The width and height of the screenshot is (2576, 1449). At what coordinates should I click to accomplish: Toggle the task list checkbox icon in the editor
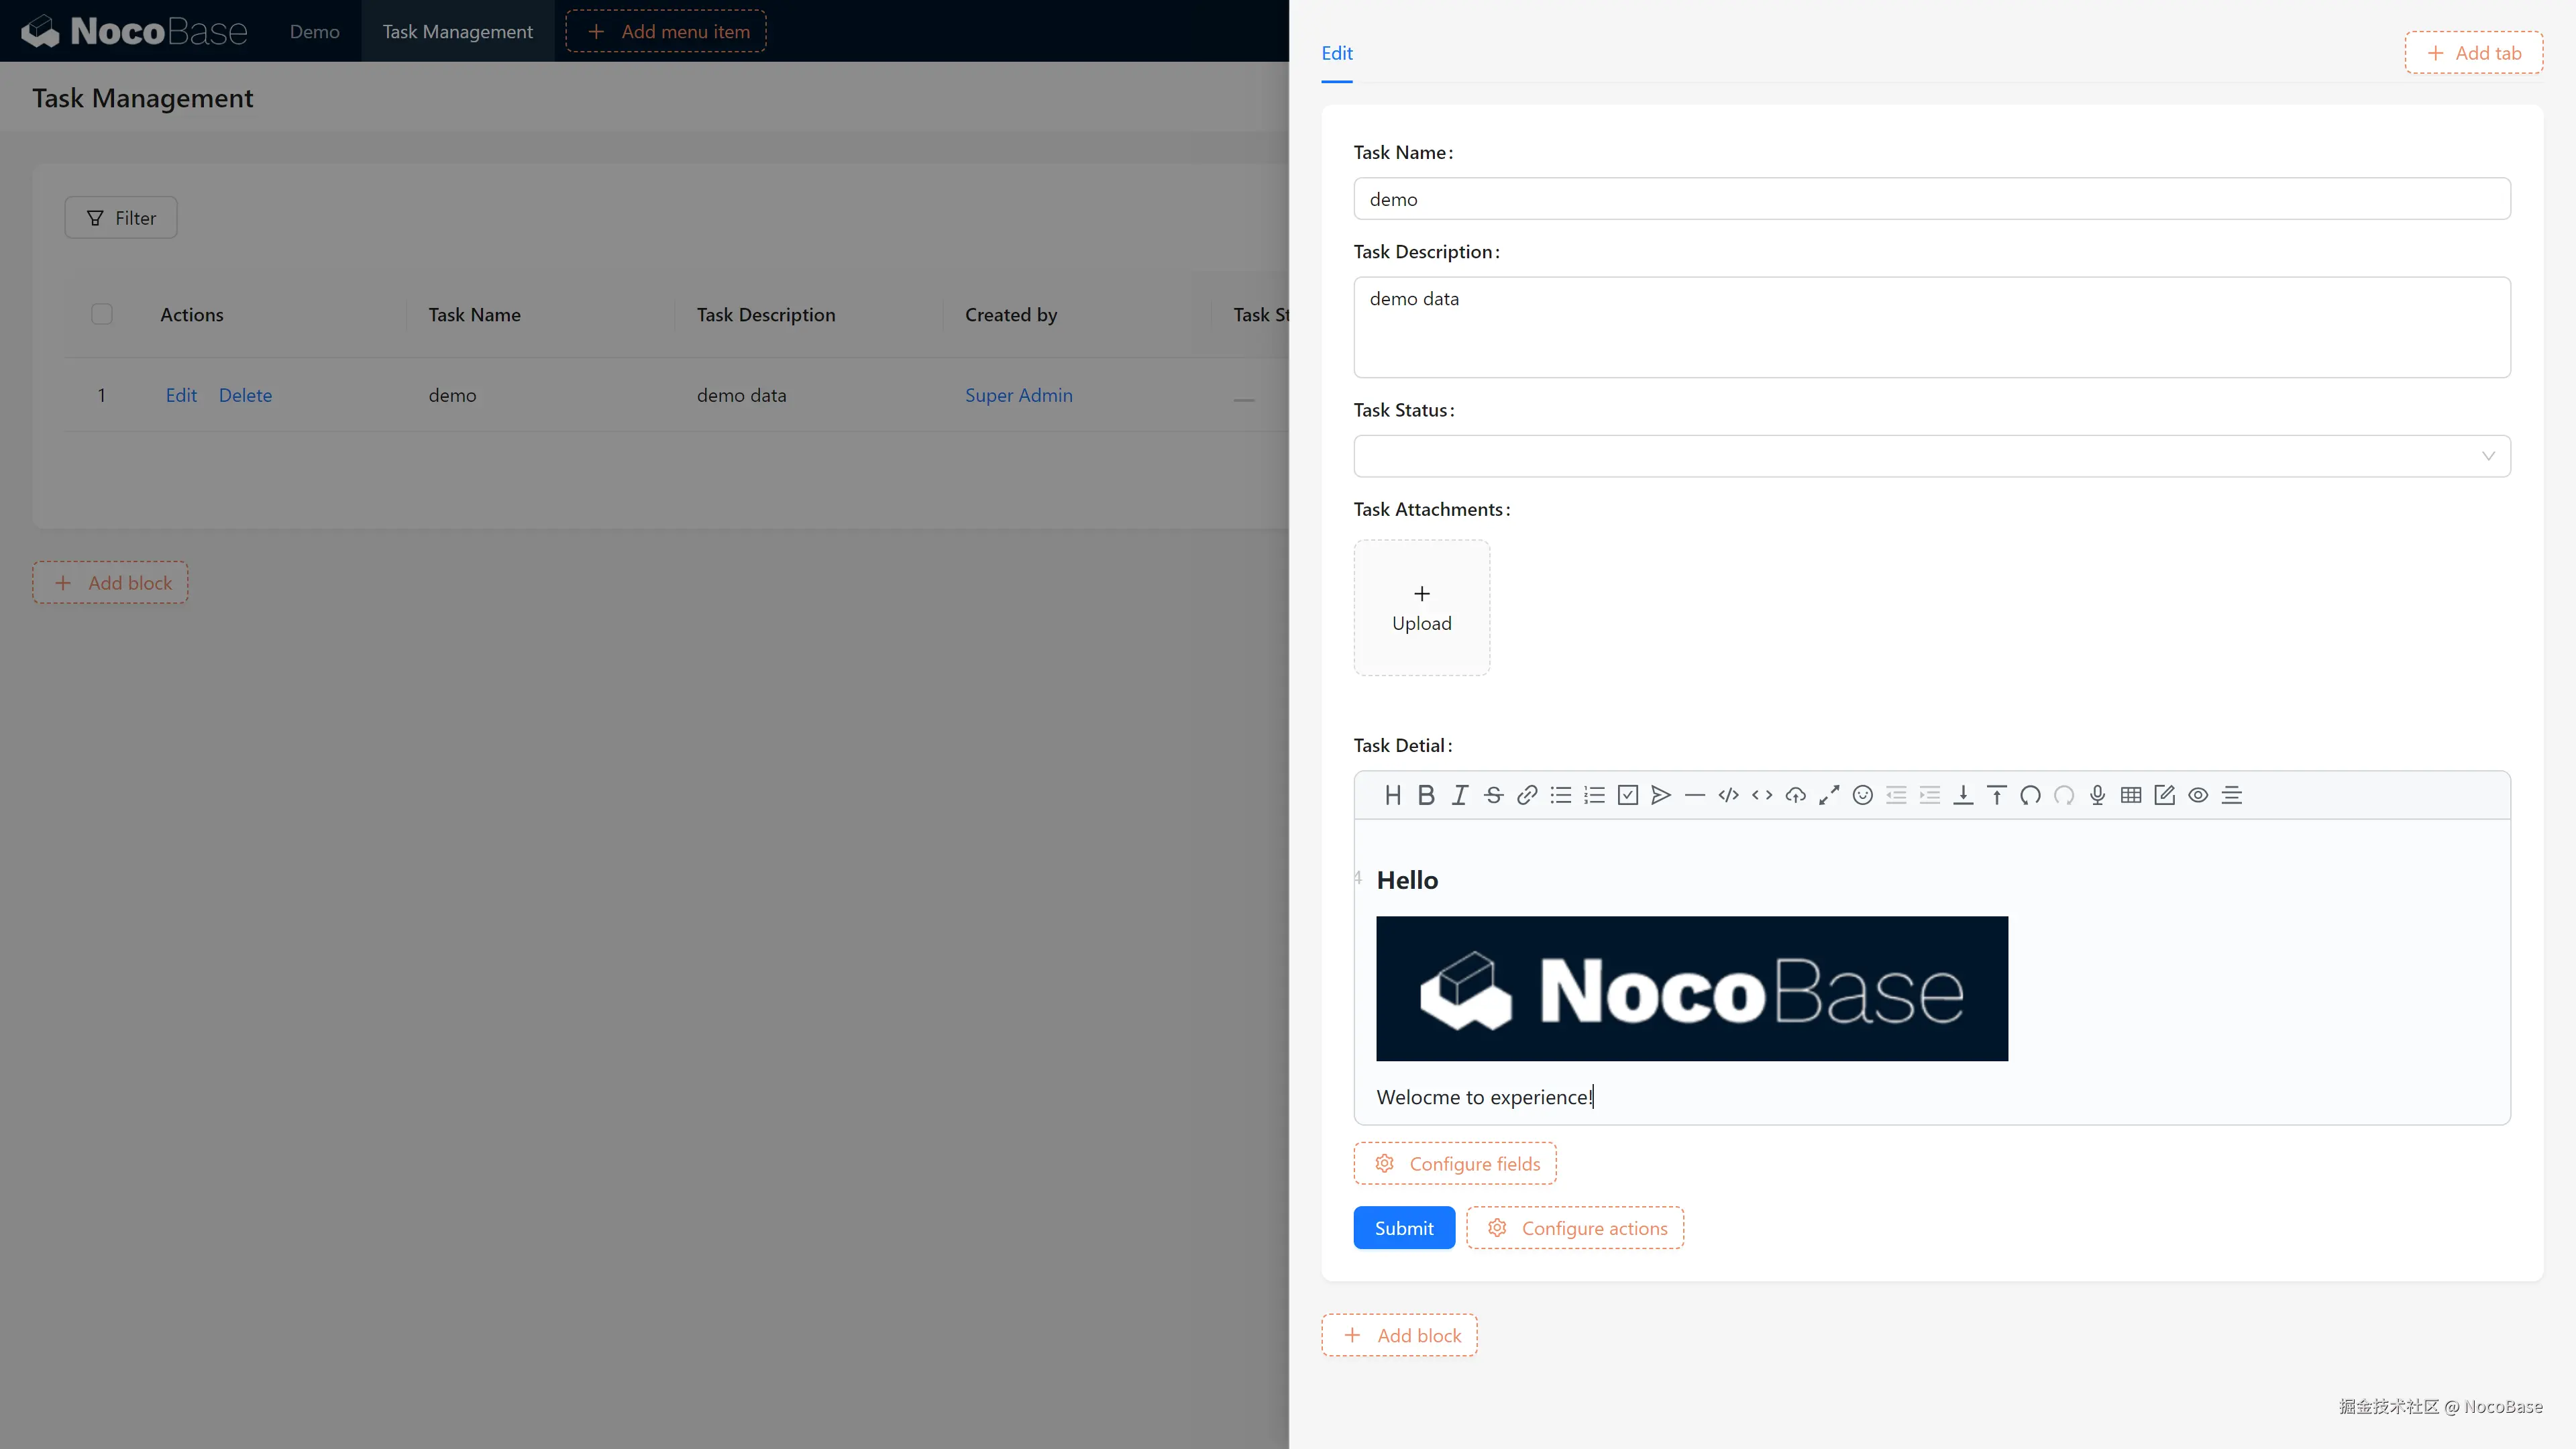point(1627,795)
